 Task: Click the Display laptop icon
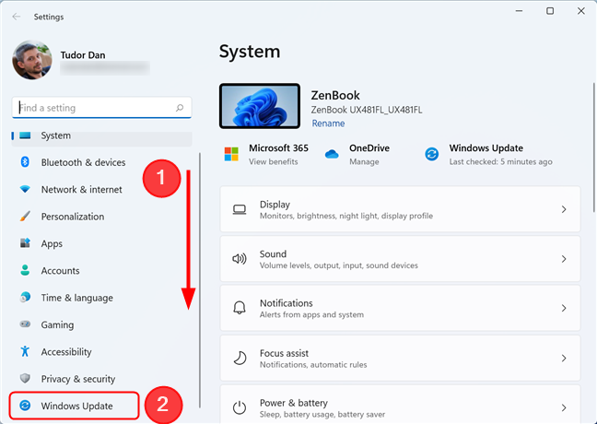pos(240,209)
